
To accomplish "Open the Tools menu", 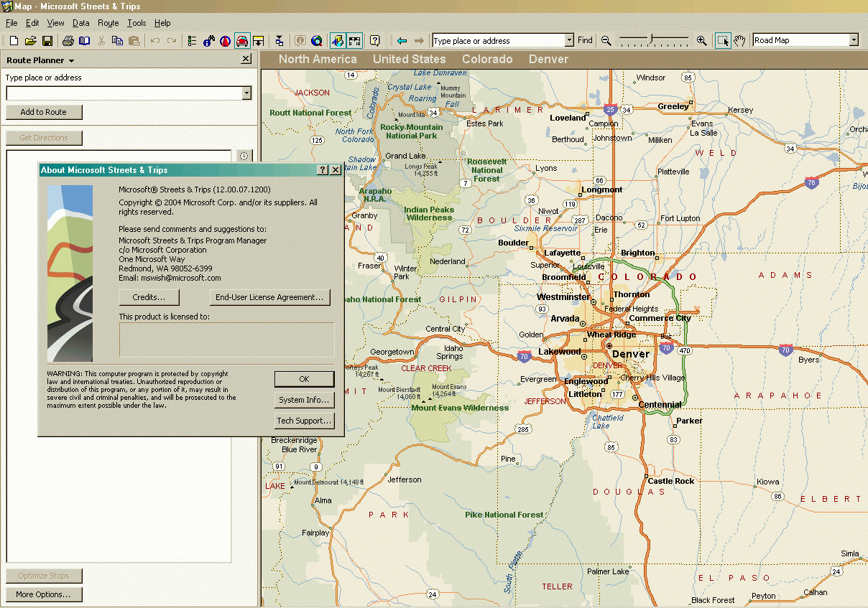I will click(x=137, y=23).
